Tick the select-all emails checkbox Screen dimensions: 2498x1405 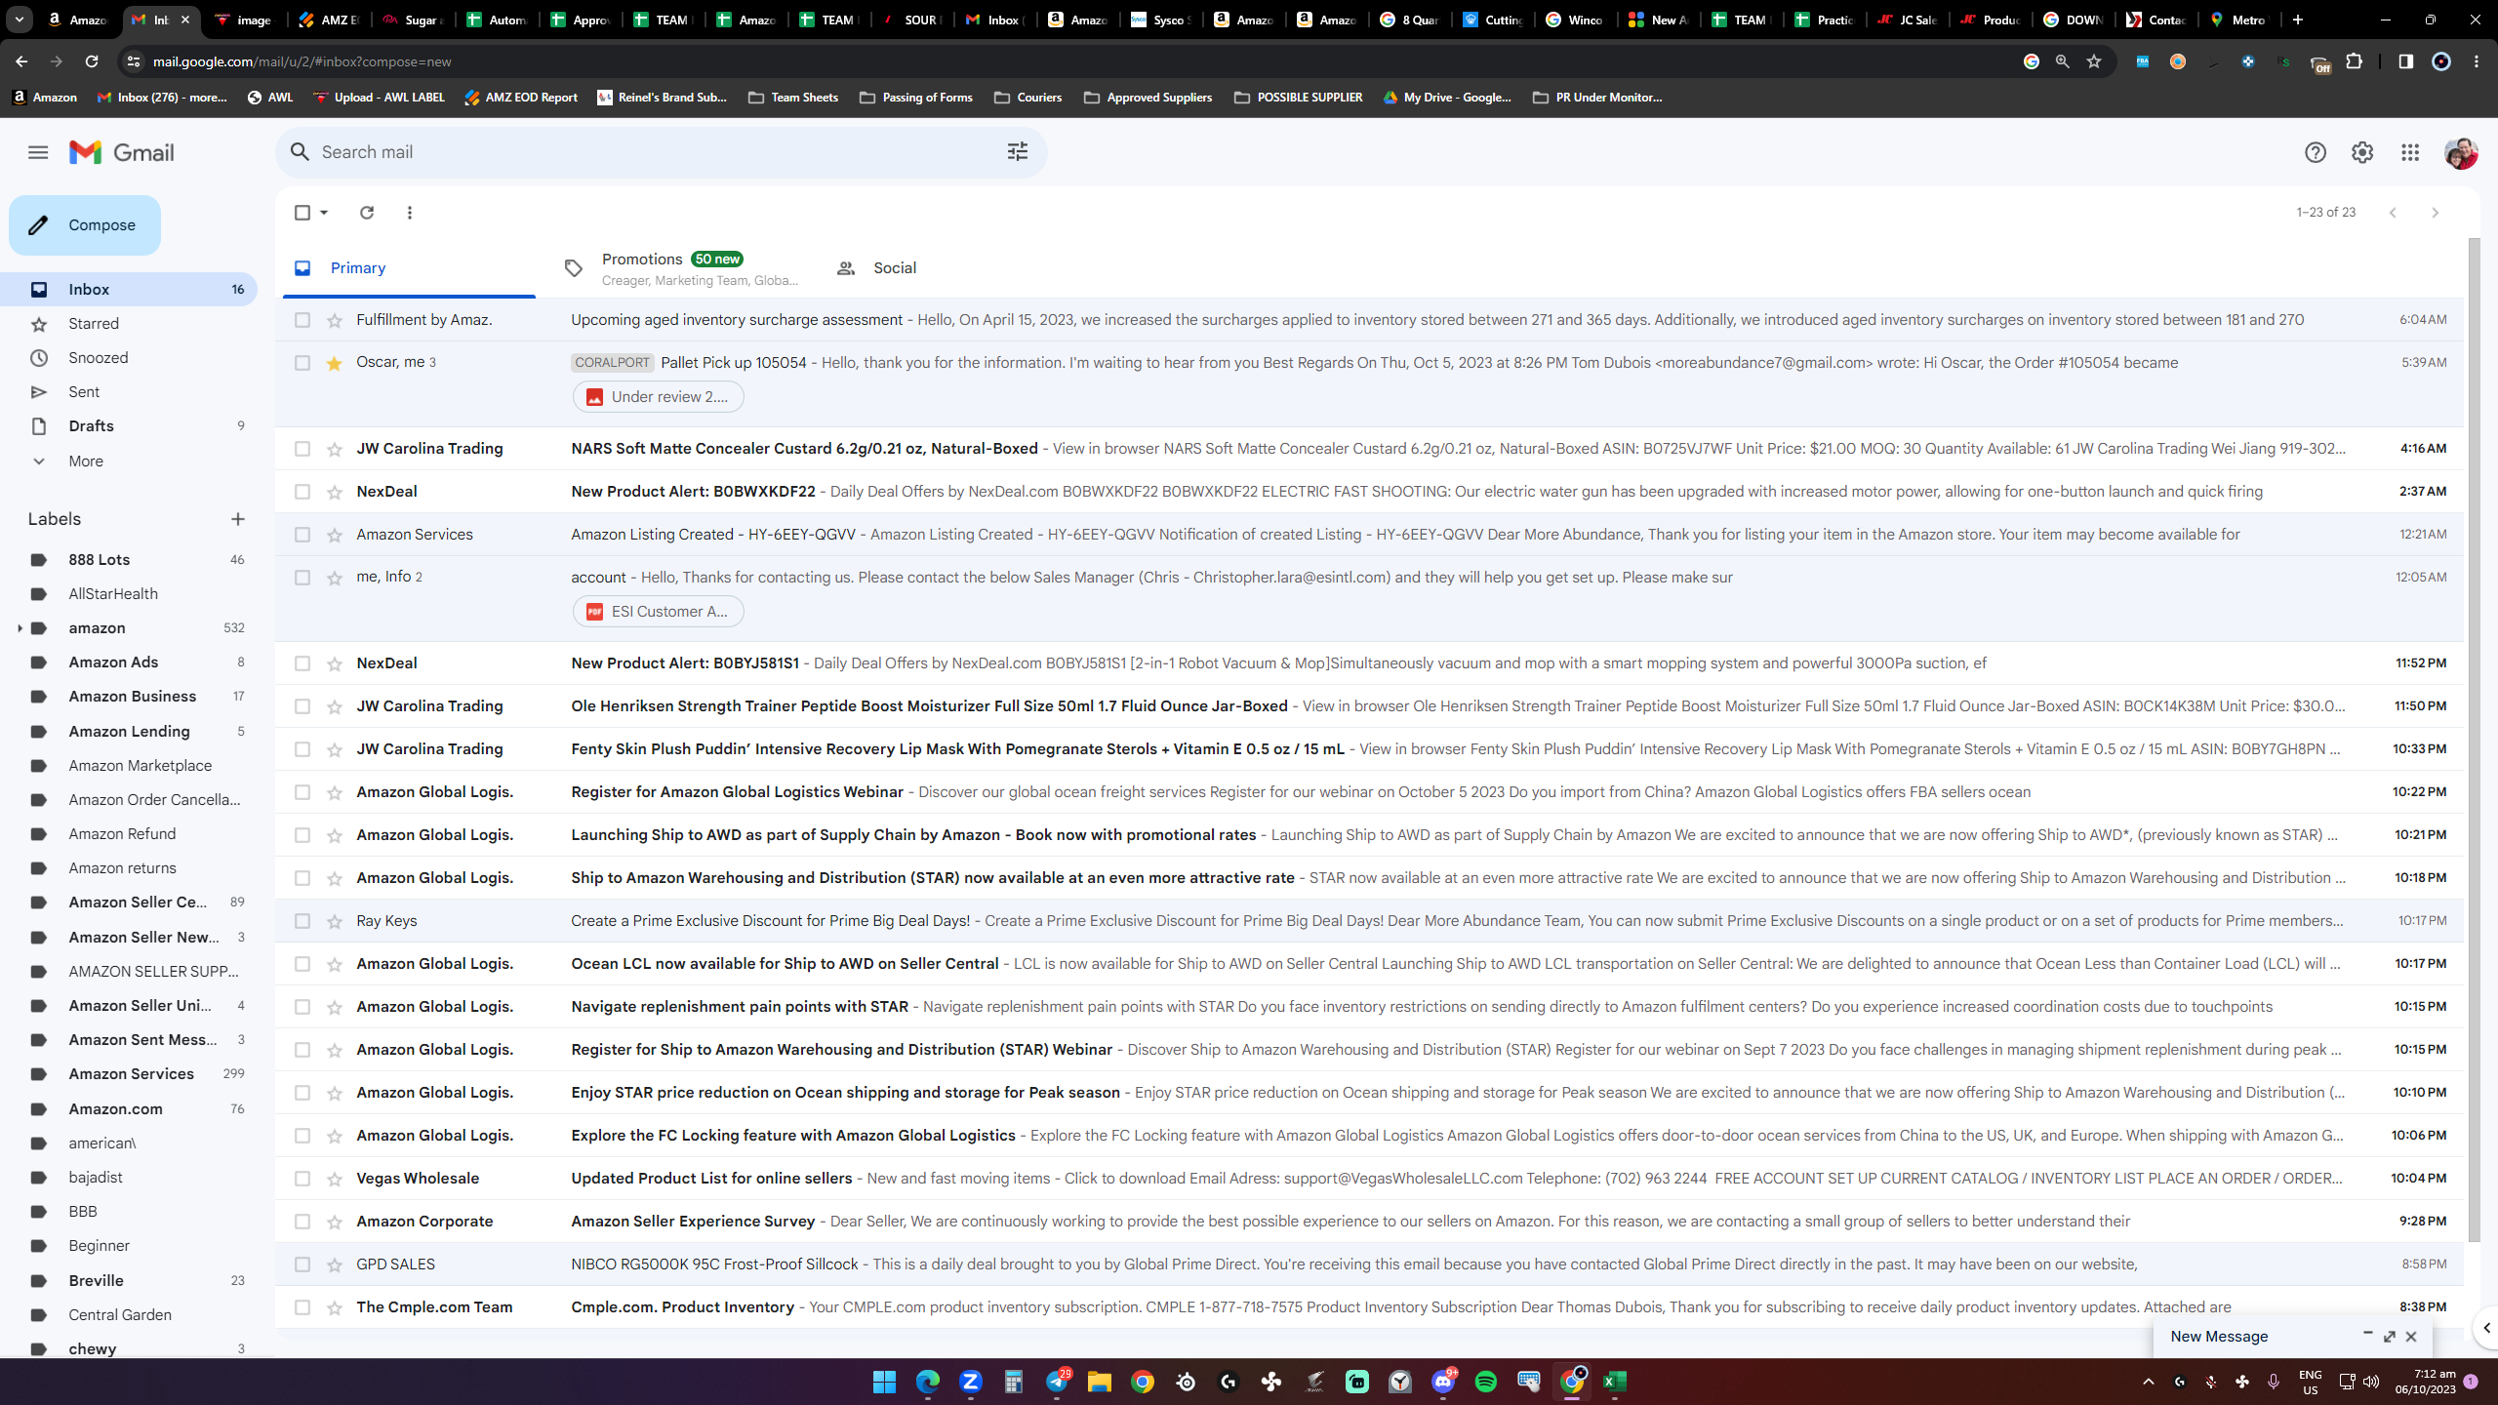pos(302,213)
